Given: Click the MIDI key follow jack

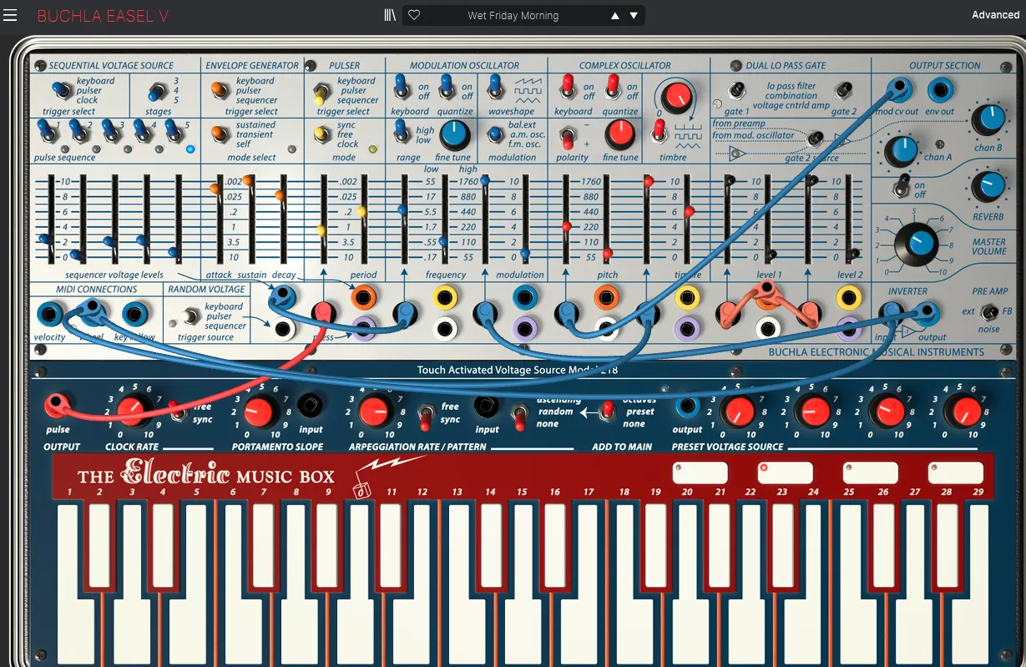Looking at the screenshot, I should (x=135, y=315).
